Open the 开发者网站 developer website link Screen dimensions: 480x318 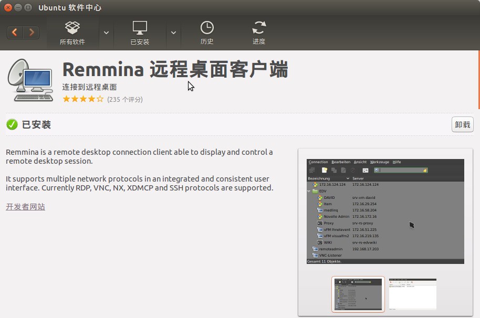coord(25,207)
